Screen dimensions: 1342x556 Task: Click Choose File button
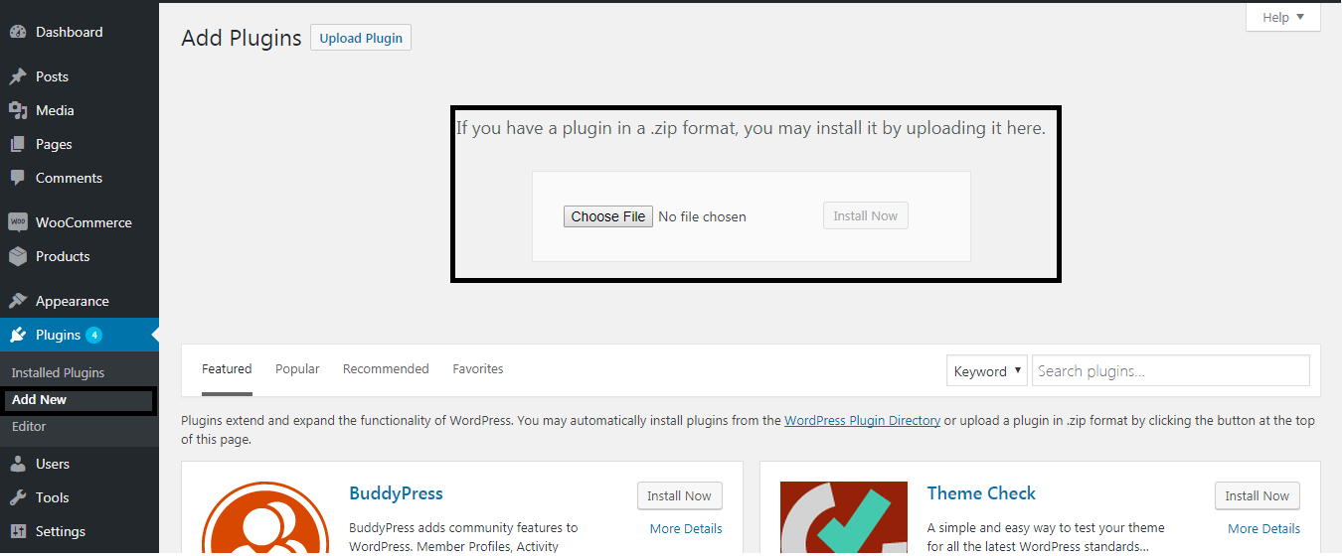point(608,216)
